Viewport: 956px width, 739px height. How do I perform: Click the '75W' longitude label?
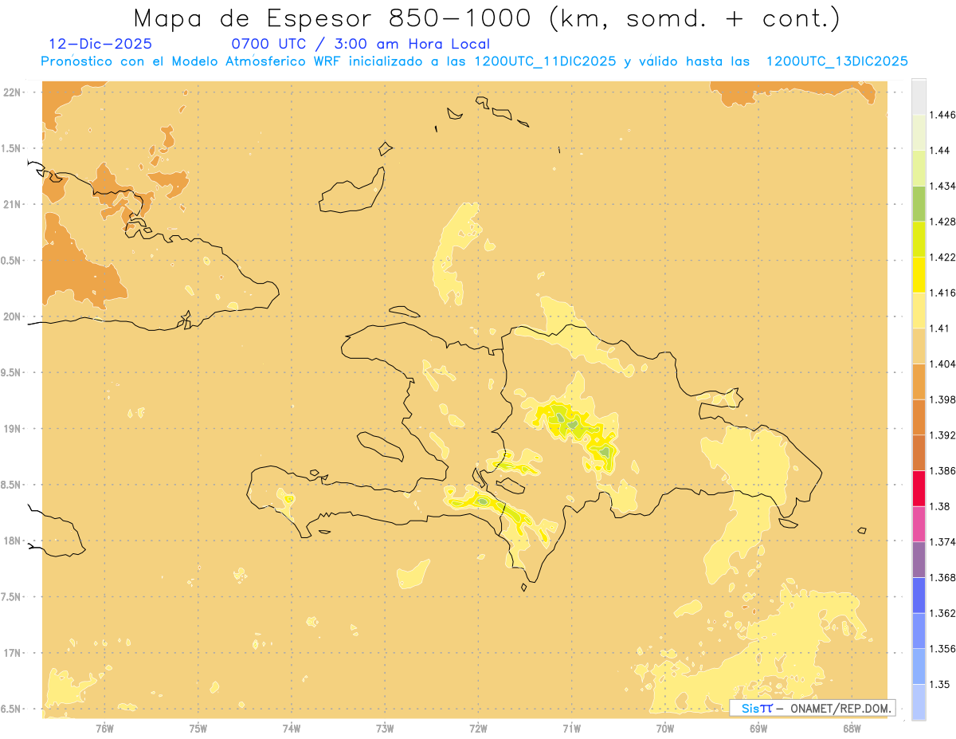point(198,728)
